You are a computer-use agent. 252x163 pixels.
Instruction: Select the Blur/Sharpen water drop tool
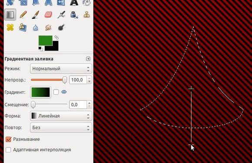point(36,28)
